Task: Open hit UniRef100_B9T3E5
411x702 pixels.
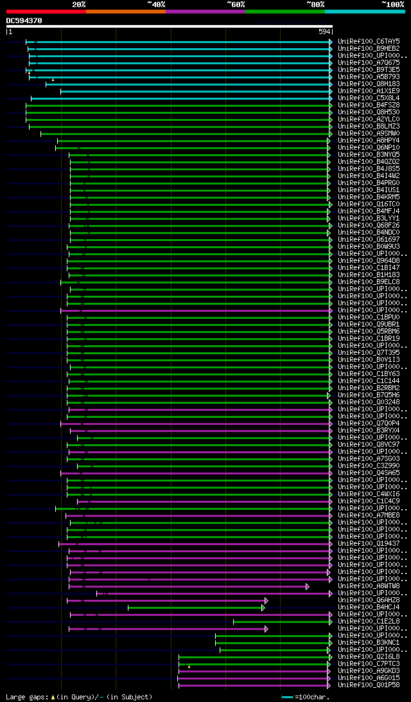Action: pyautogui.click(x=369, y=70)
